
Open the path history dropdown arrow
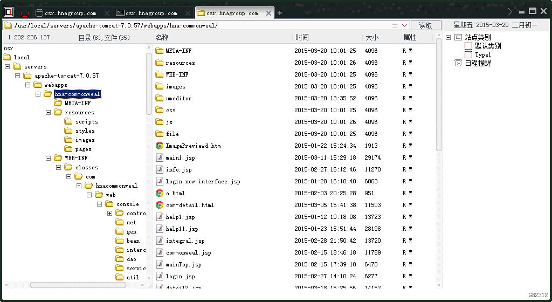(404, 25)
